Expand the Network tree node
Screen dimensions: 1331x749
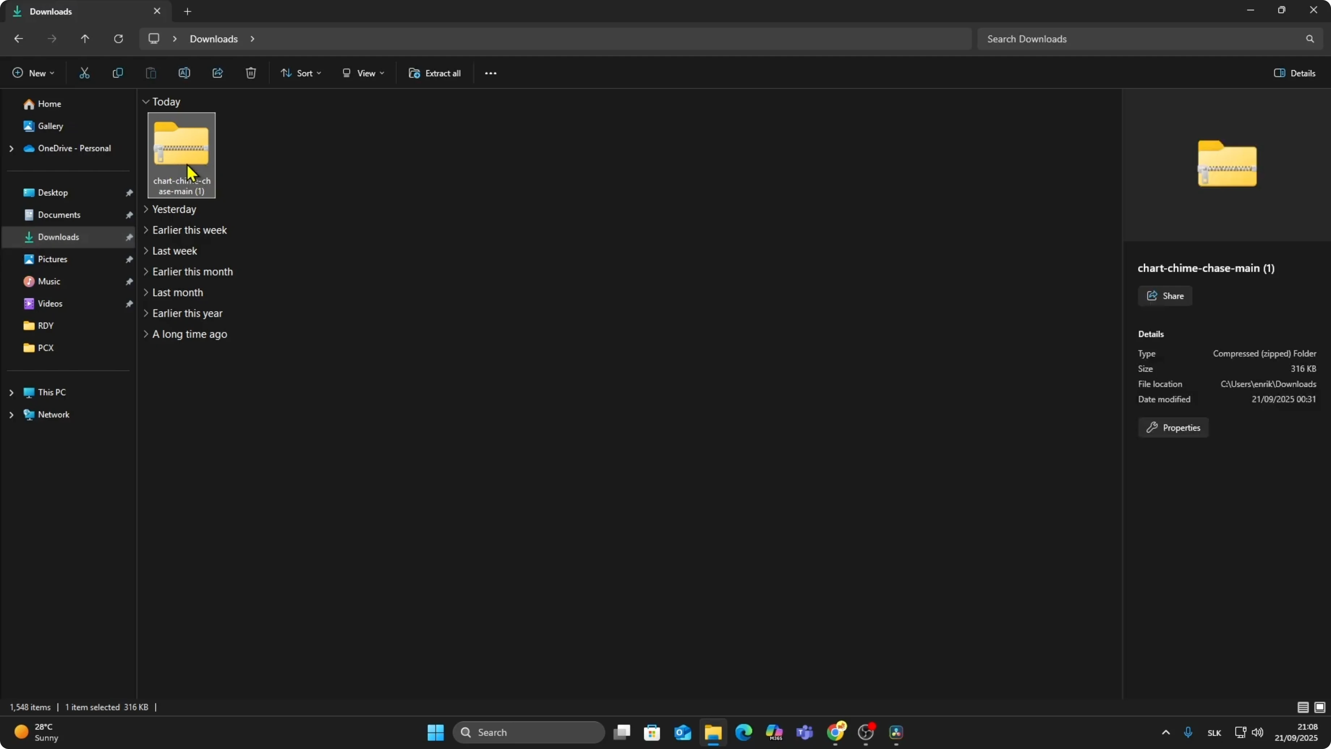pyautogui.click(x=11, y=415)
